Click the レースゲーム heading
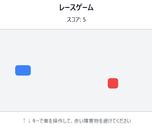 point(76,7)
